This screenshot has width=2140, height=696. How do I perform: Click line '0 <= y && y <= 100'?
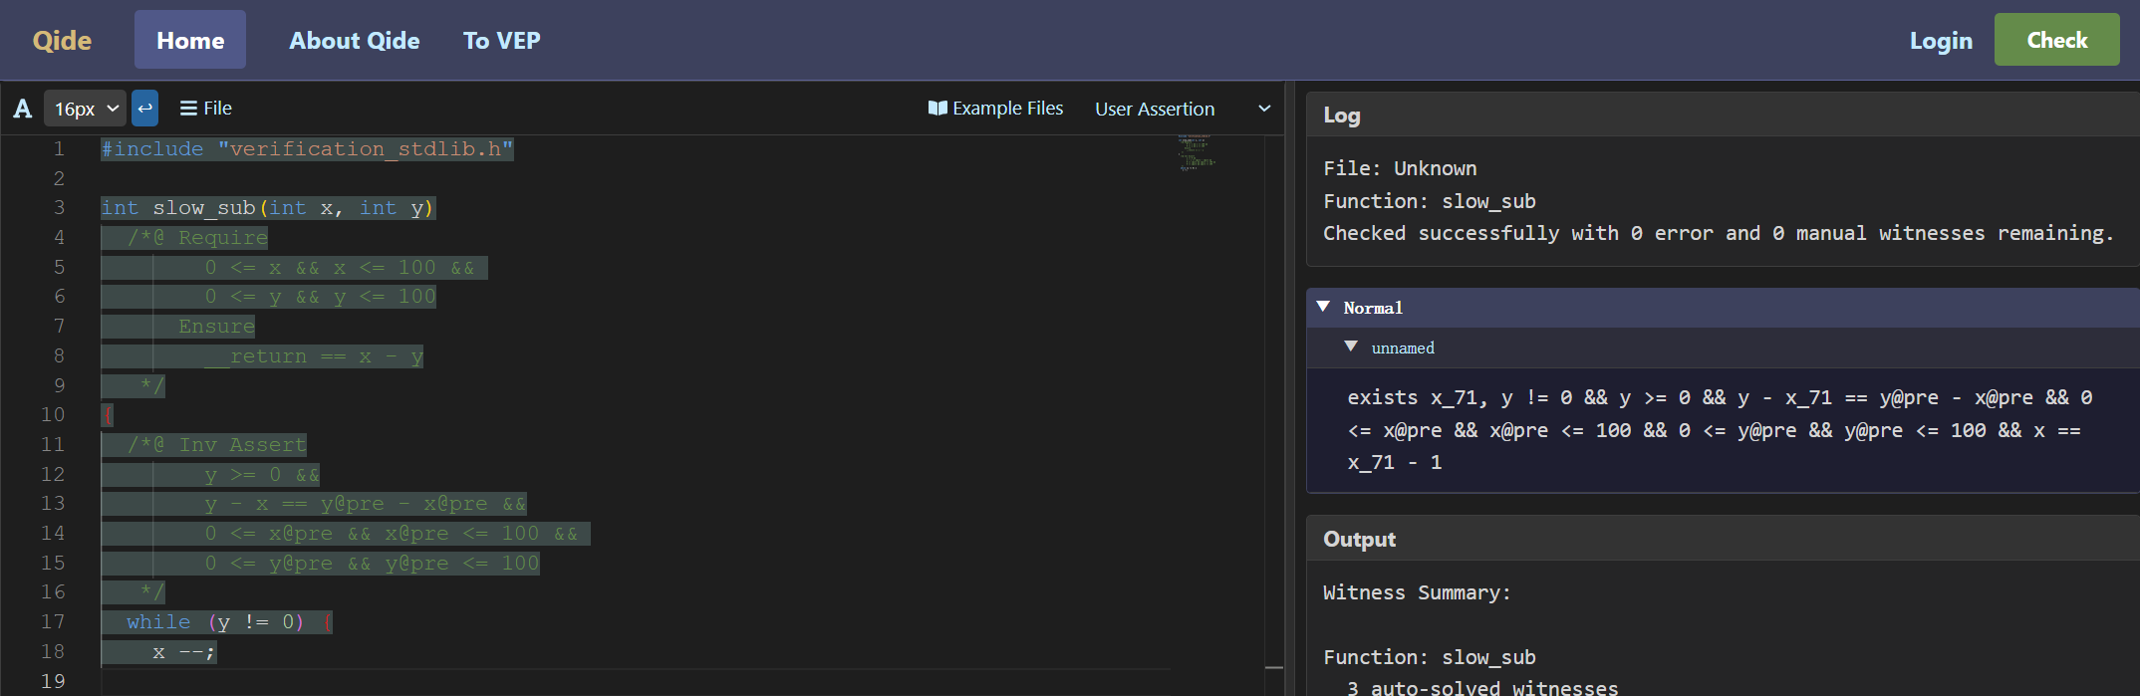tap(320, 297)
